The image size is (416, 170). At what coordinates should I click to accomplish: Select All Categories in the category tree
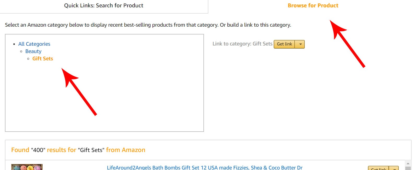[34, 44]
